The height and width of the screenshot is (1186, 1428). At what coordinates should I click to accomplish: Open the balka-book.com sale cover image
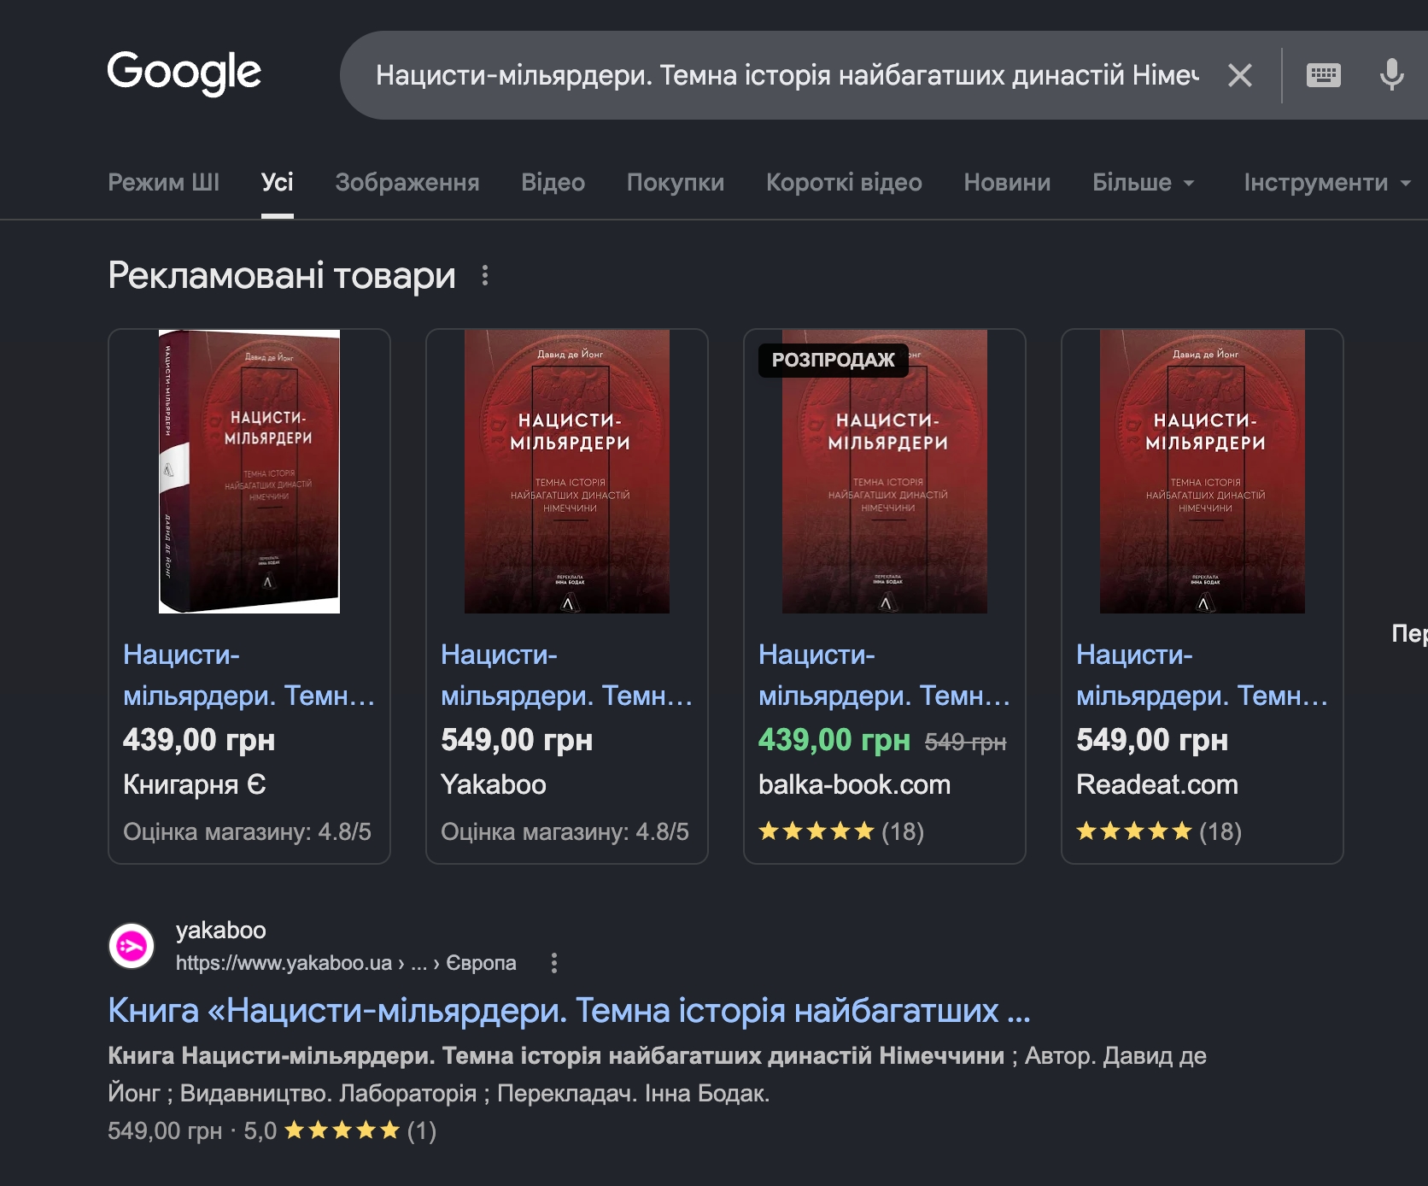(885, 472)
